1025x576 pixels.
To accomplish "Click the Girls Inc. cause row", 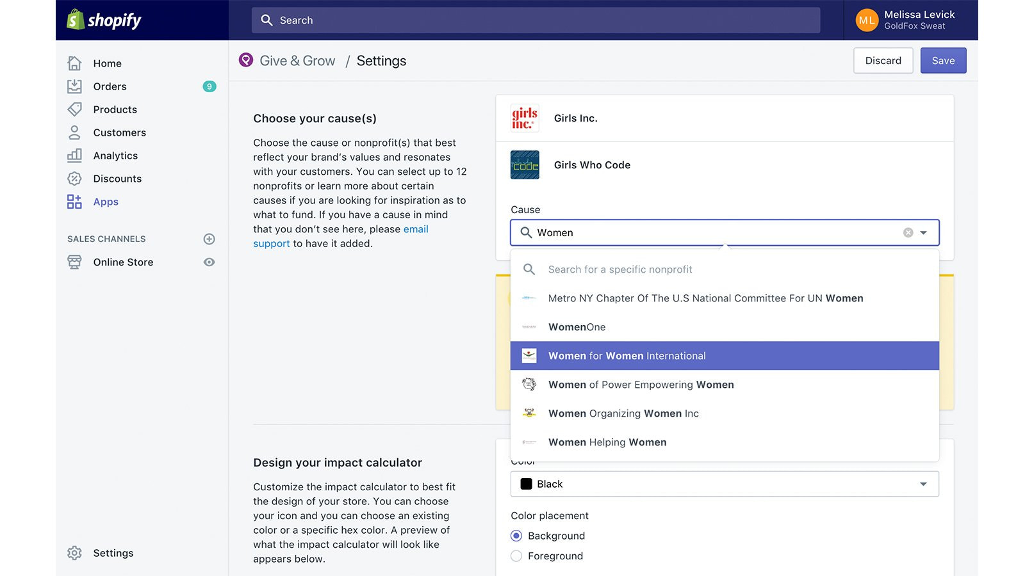I will click(x=725, y=118).
